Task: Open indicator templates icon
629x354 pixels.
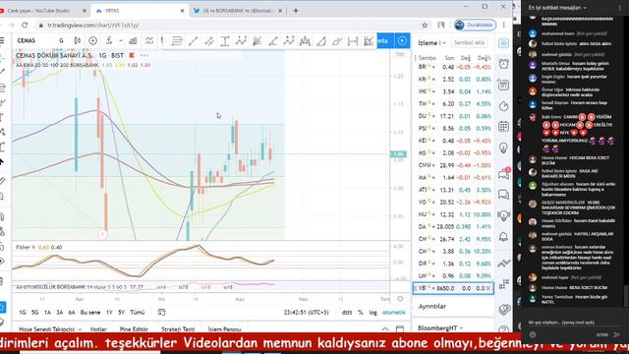Action: [148, 40]
